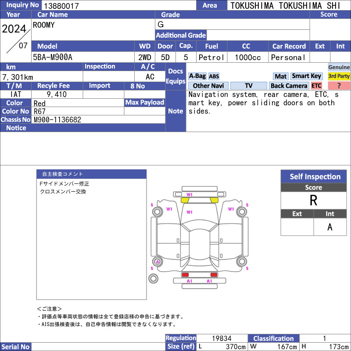351x351 pixels.
Task: Click the Docs Equips label cell
Action: (x=175, y=76)
